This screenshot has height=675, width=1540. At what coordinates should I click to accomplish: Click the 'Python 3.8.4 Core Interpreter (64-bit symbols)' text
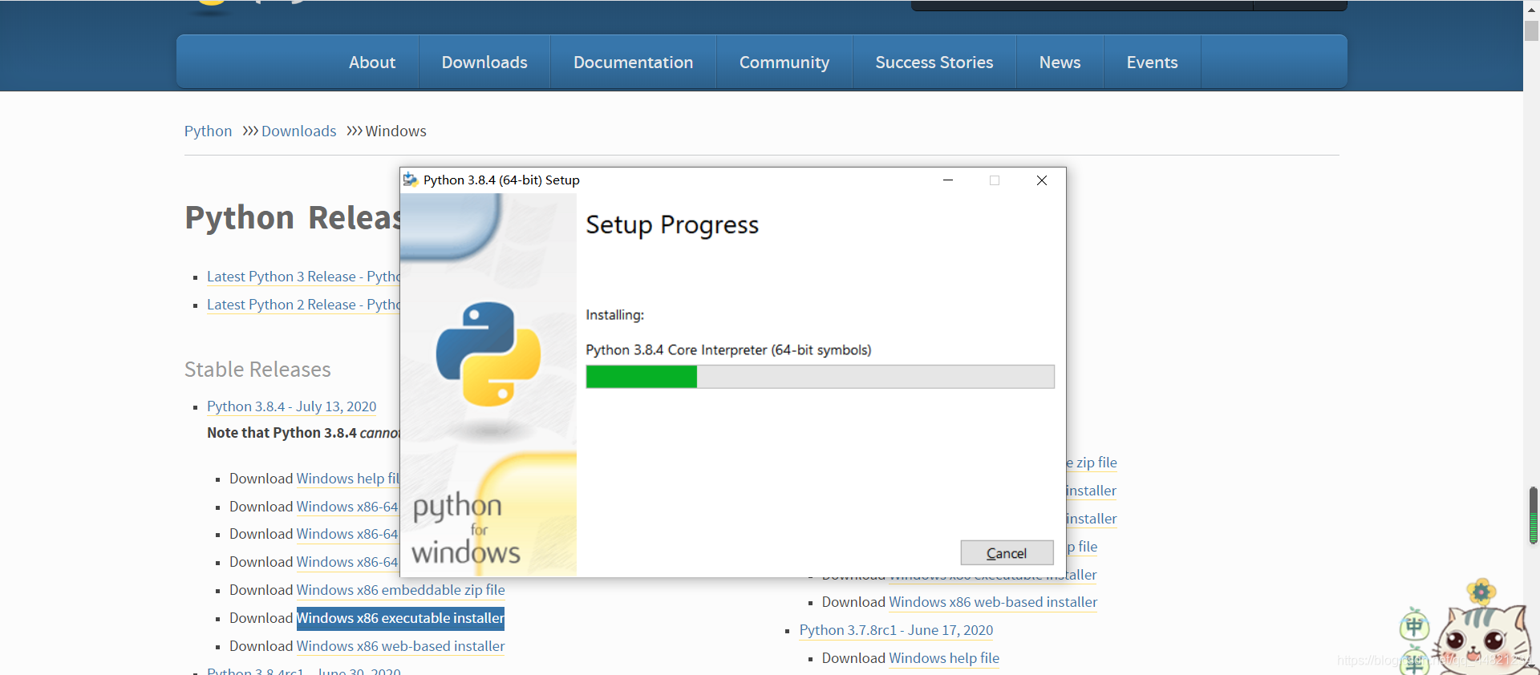click(x=728, y=350)
